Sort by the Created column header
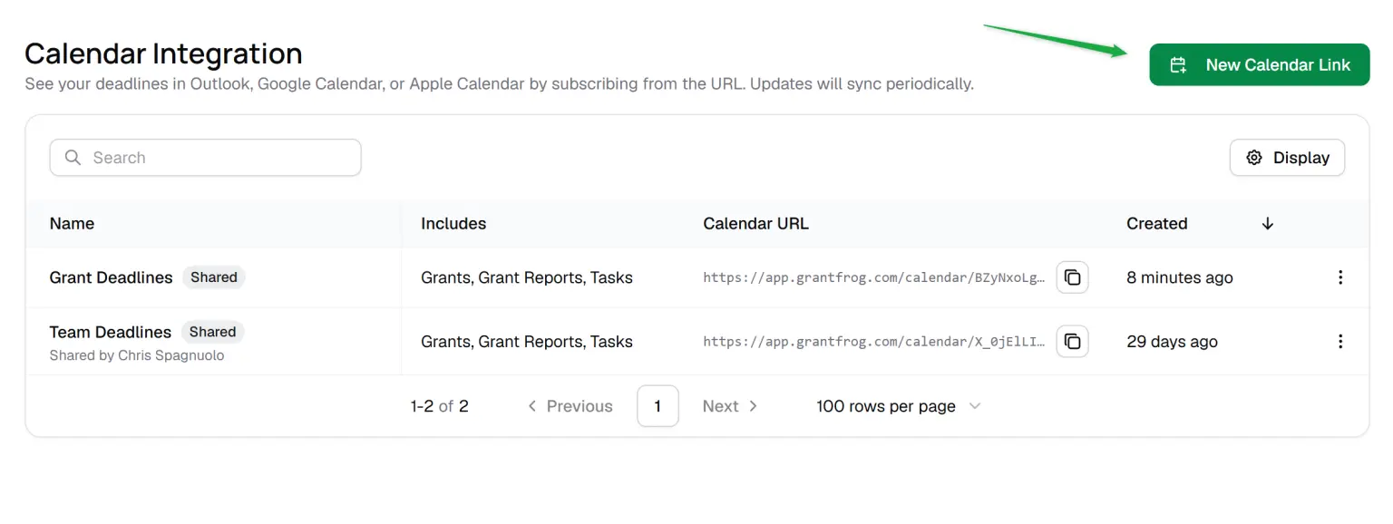Image resolution: width=1393 pixels, height=524 pixels. 1156,223
